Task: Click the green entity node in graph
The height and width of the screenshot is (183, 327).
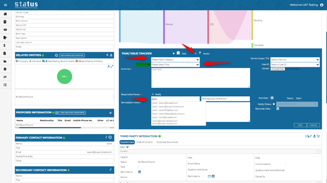Action: pyautogui.click(x=65, y=76)
